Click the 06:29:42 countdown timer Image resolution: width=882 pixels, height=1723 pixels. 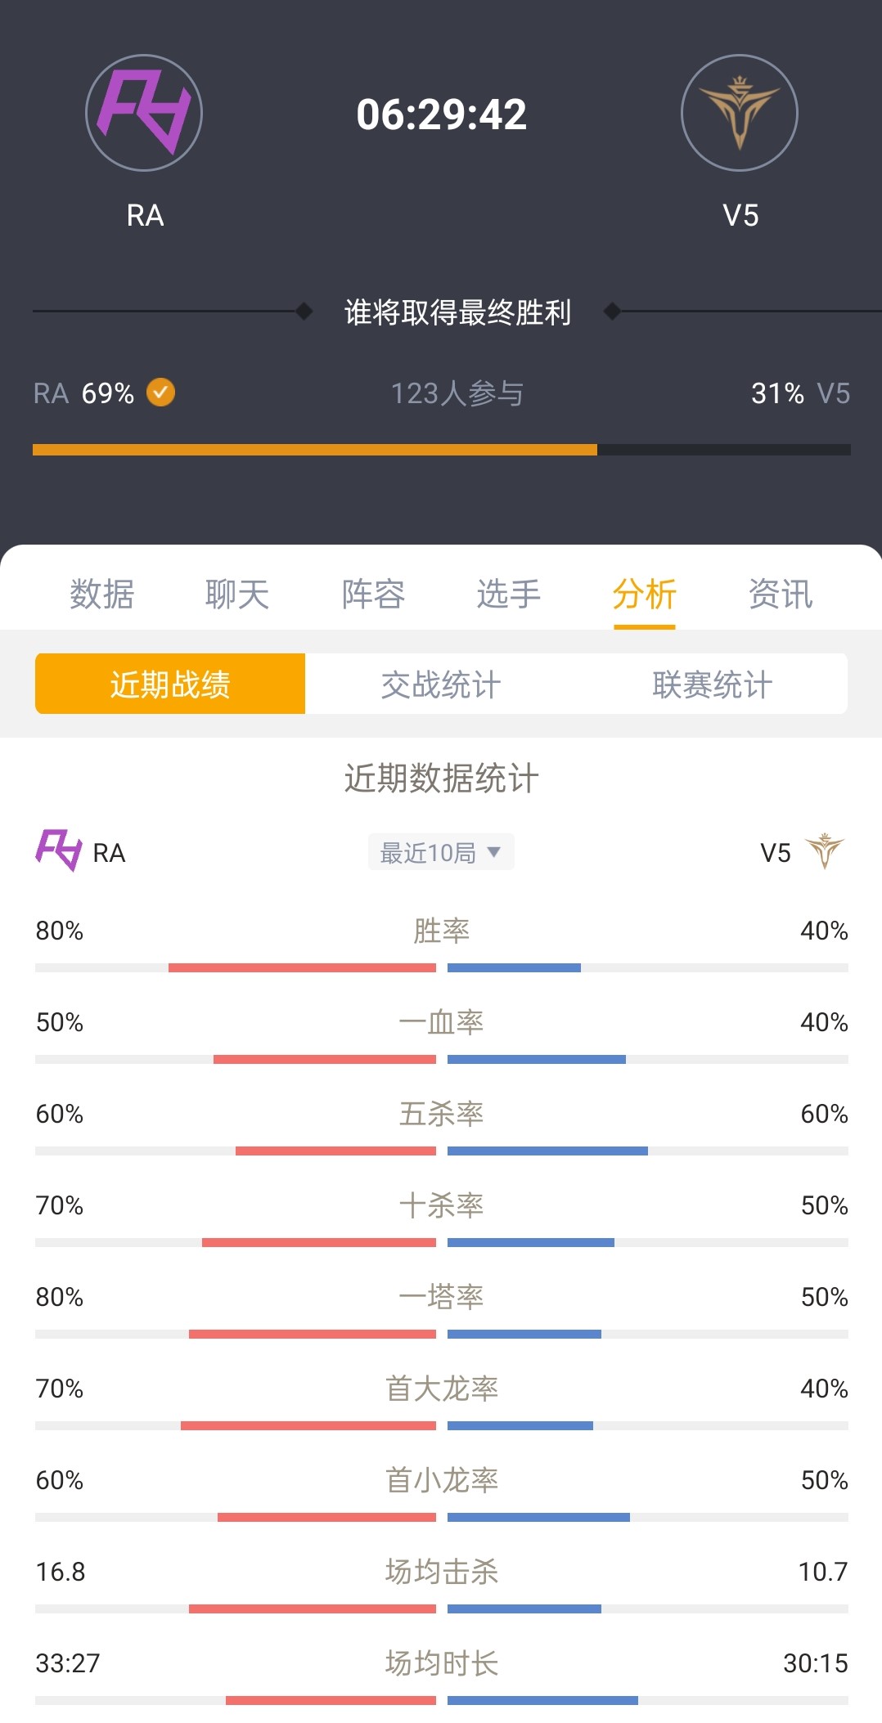(441, 114)
